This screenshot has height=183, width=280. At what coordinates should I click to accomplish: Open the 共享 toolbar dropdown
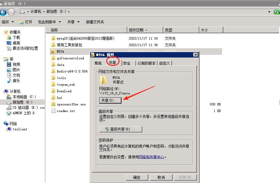coord(74,22)
